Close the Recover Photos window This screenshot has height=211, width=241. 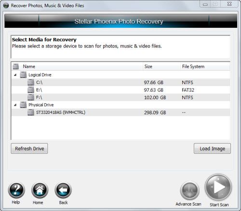point(229,4)
